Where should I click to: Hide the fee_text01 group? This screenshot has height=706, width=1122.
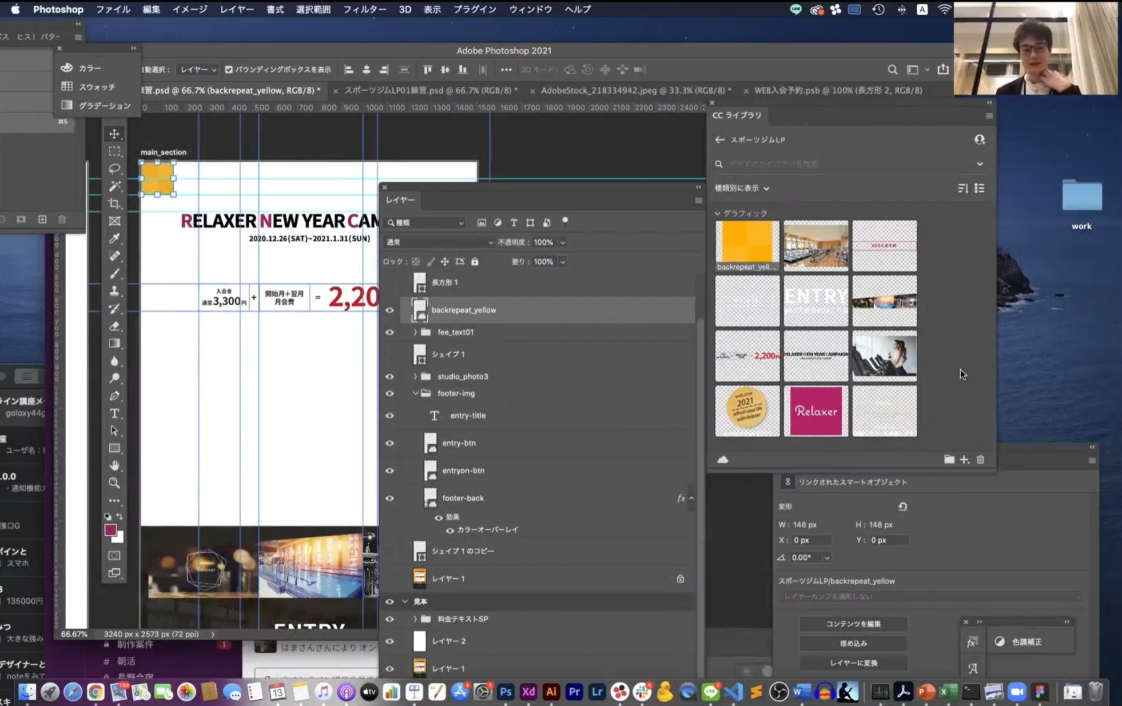click(x=389, y=332)
